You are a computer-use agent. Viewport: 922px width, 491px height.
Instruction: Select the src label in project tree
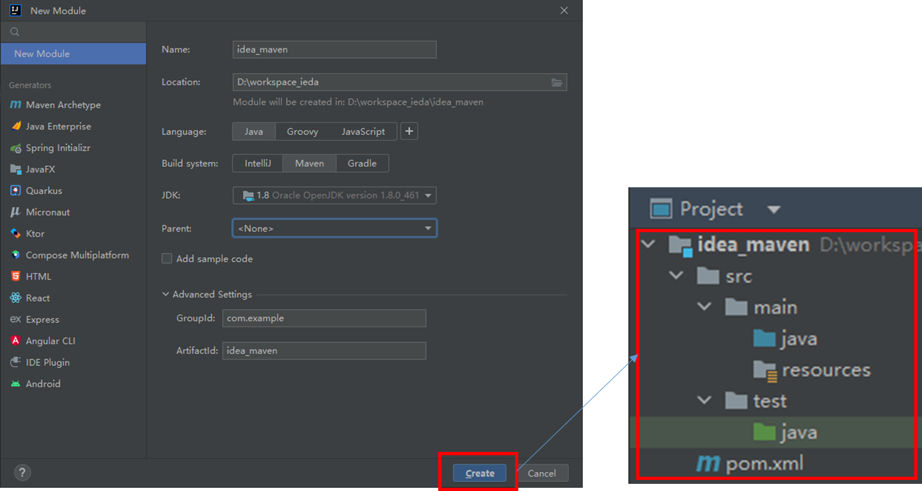pyautogui.click(x=738, y=276)
